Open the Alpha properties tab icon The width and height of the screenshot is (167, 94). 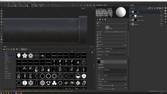[x=100, y=20]
